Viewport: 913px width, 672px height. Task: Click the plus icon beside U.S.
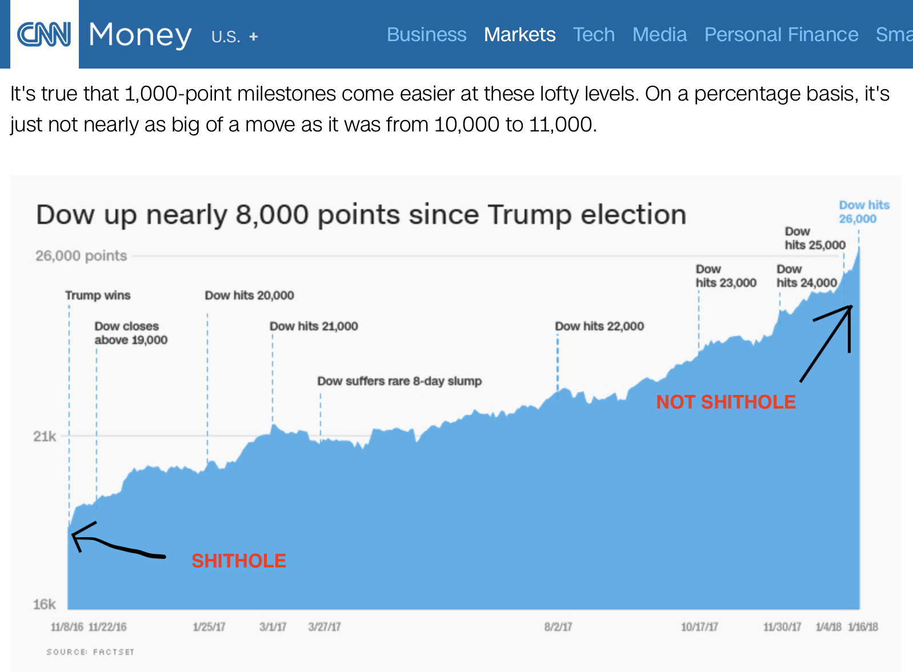tap(254, 37)
